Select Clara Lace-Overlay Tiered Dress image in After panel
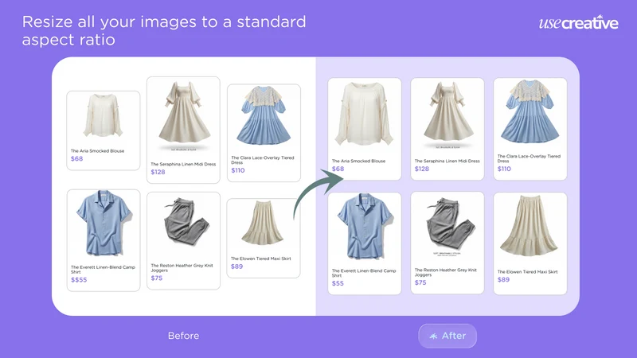Screen dimensions: 637x358 tap(530, 111)
